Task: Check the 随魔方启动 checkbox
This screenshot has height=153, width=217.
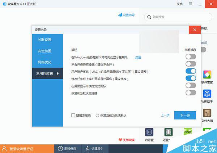Action: [73, 115]
